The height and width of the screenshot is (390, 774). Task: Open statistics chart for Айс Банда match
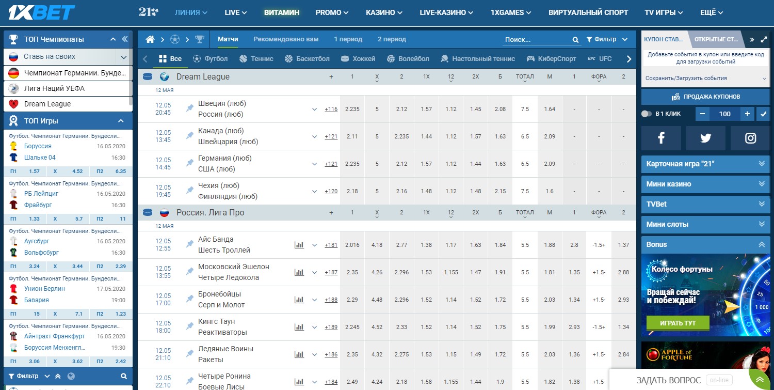(299, 245)
